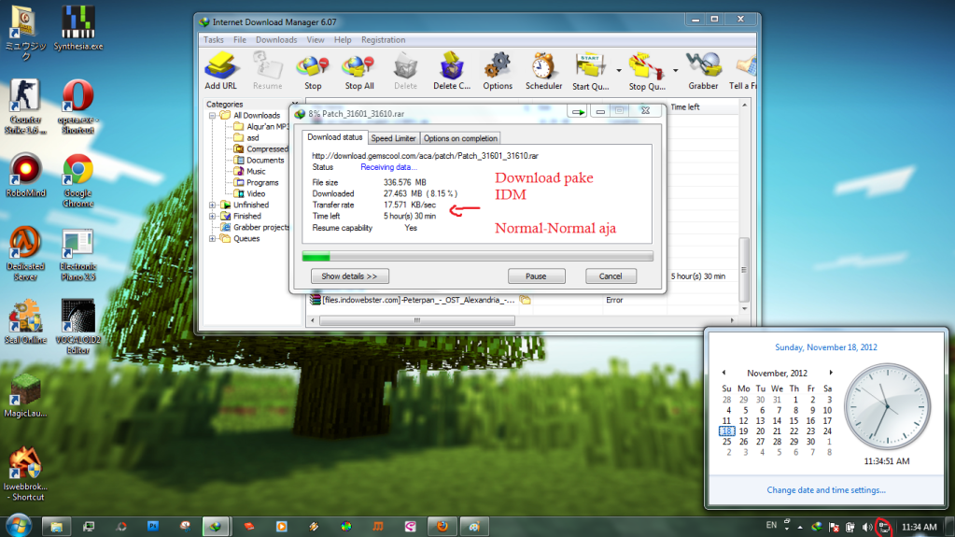Open Seal Online desktop icon

coord(25,322)
